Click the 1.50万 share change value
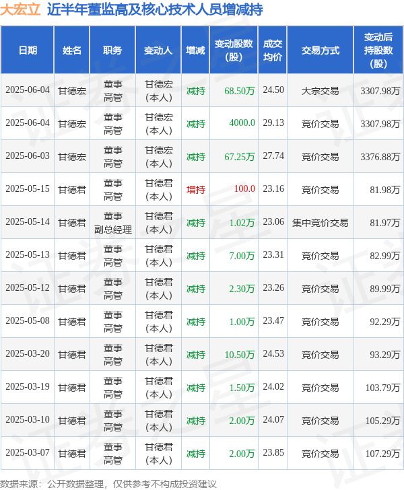Viewport: 404px width, 490px height. coord(242,388)
